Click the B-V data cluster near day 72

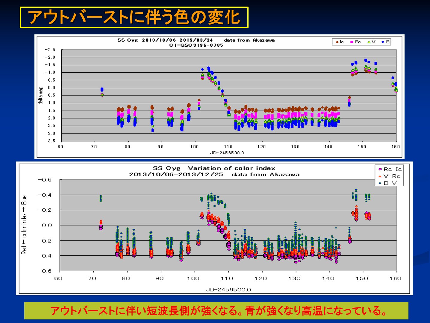(x=101, y=198)
